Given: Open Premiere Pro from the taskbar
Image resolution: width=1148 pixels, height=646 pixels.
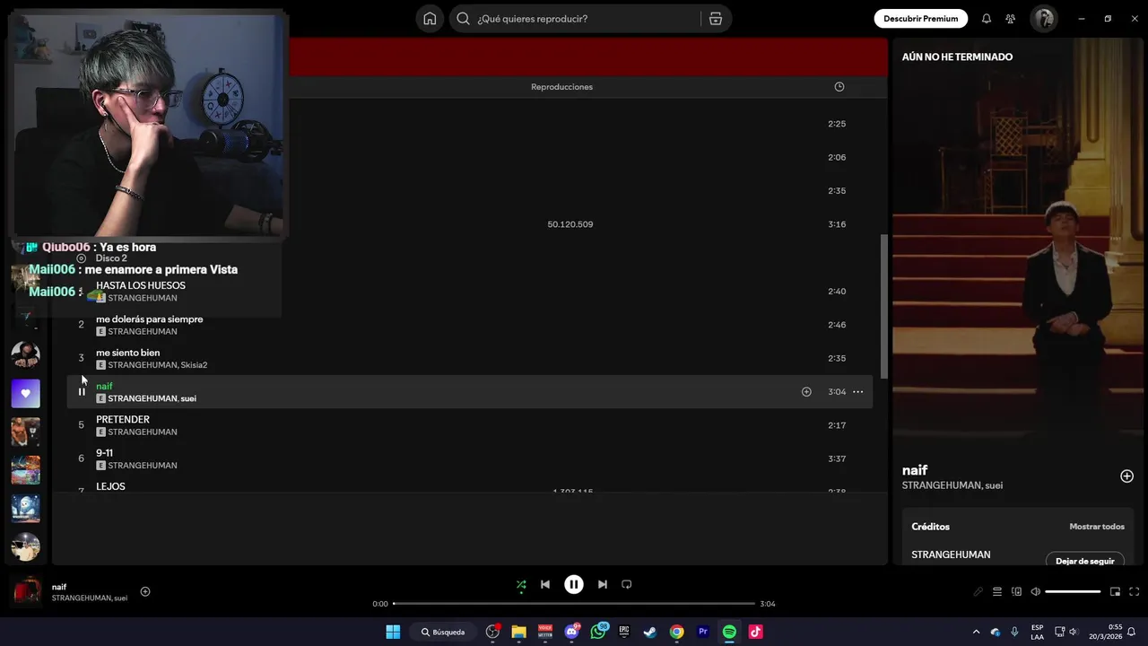Looking at the screenshot, I should point(703,632).
